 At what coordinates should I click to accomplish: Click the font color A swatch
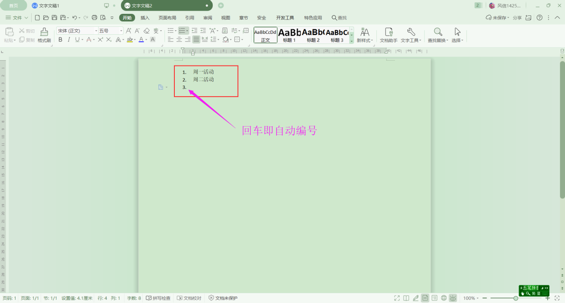click(141, 40)
